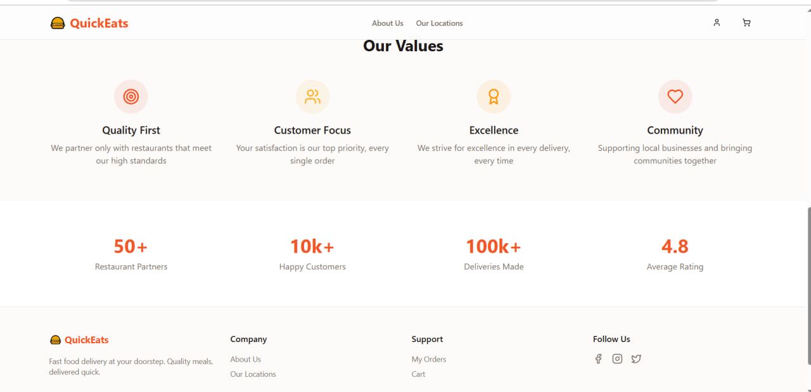Screen dimensions: 811x392
Task: Open the shopping cart icon
Action: 746,23
